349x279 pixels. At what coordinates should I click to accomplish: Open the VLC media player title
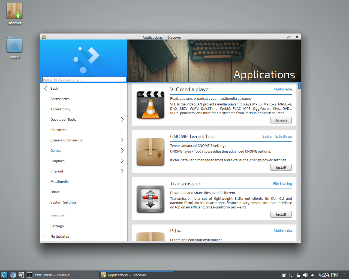pyautogui.click(x=190, y=89)
